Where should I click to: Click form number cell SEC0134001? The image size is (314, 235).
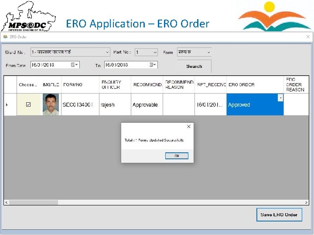[80, 104]
